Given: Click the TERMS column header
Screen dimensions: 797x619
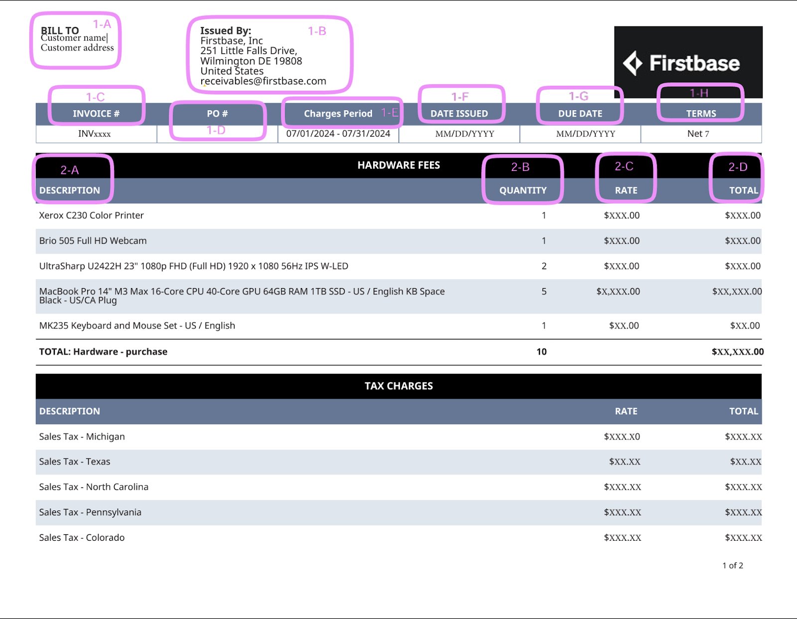Looking at the screenshot, I should point(701,114).
